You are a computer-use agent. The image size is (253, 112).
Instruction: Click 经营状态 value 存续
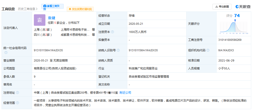[x=132, y=16]
